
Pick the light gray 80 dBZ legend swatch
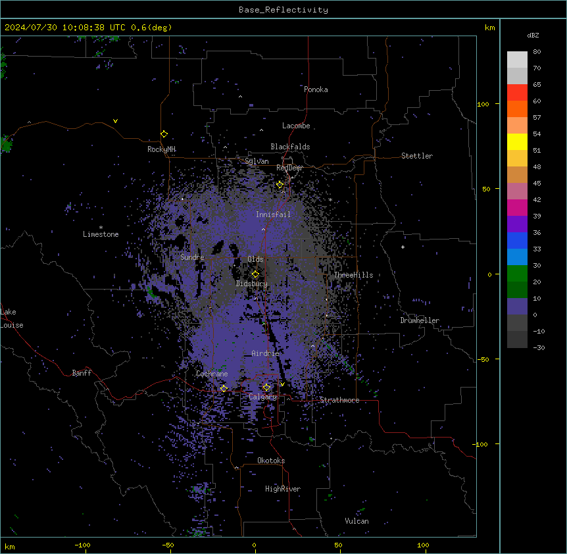(x=517, y=59)
